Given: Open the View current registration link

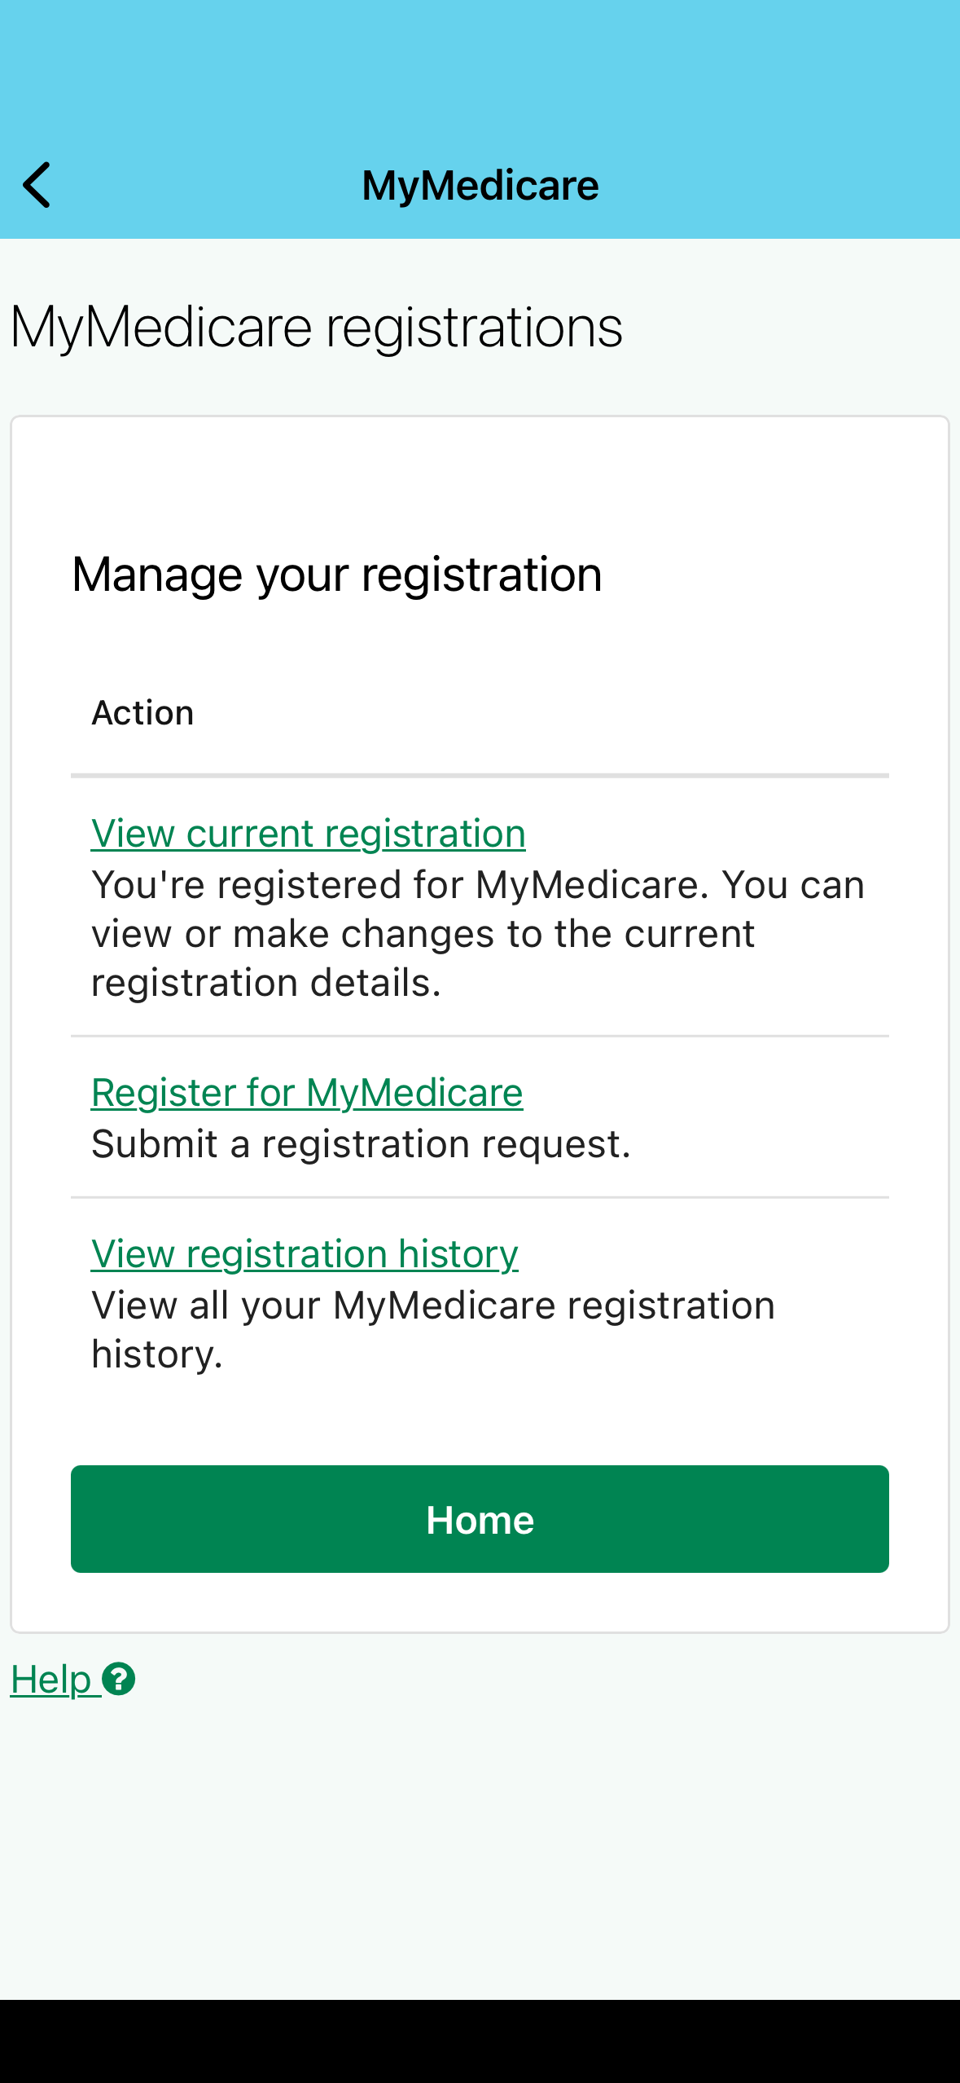Looking at the screenshot, I should (308, 834).
